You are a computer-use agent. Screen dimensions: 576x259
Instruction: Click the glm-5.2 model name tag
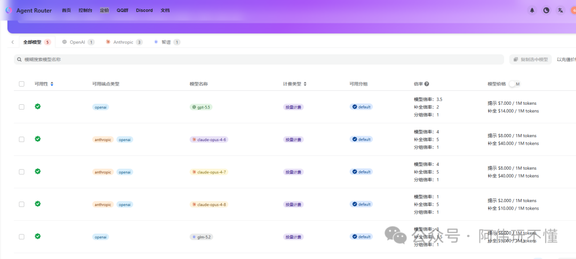(201, 237)
